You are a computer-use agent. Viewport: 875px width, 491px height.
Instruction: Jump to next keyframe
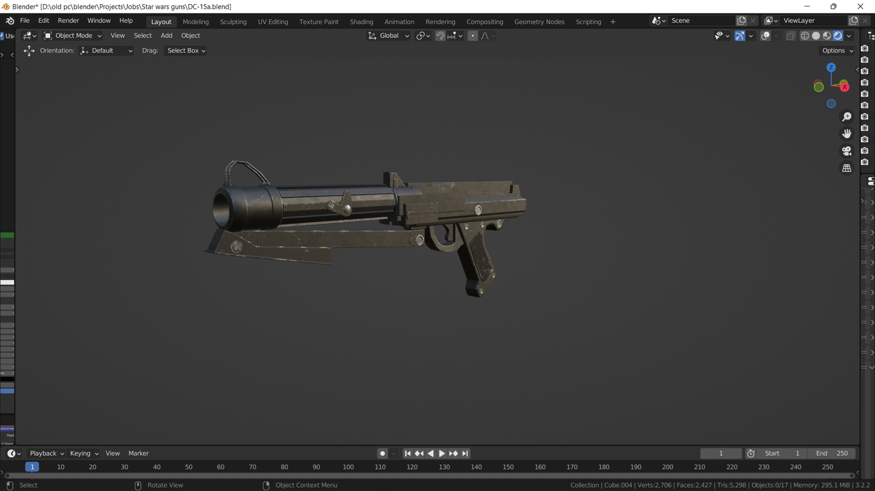tap(453, 453)
